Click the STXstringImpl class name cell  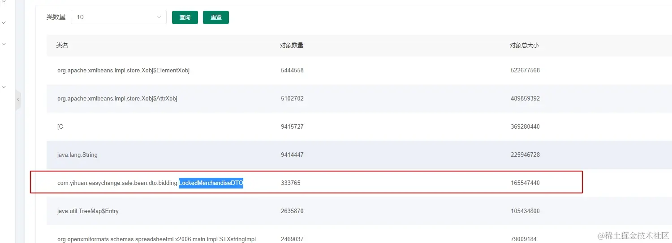click(157, 239)
